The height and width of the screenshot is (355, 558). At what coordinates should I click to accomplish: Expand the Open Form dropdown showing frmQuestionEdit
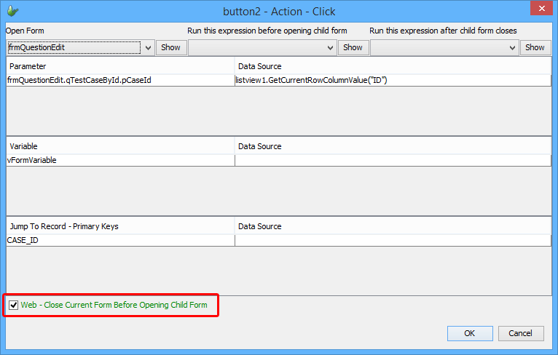(x=146, y=47)
